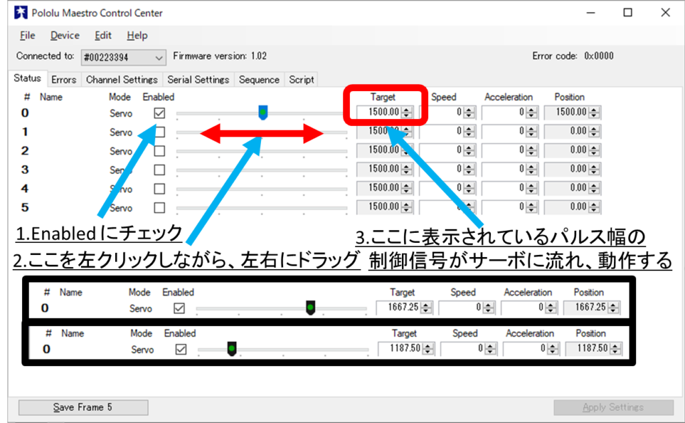Increase the Target value for channel 4
685x423 pixels.
point(407,185)
